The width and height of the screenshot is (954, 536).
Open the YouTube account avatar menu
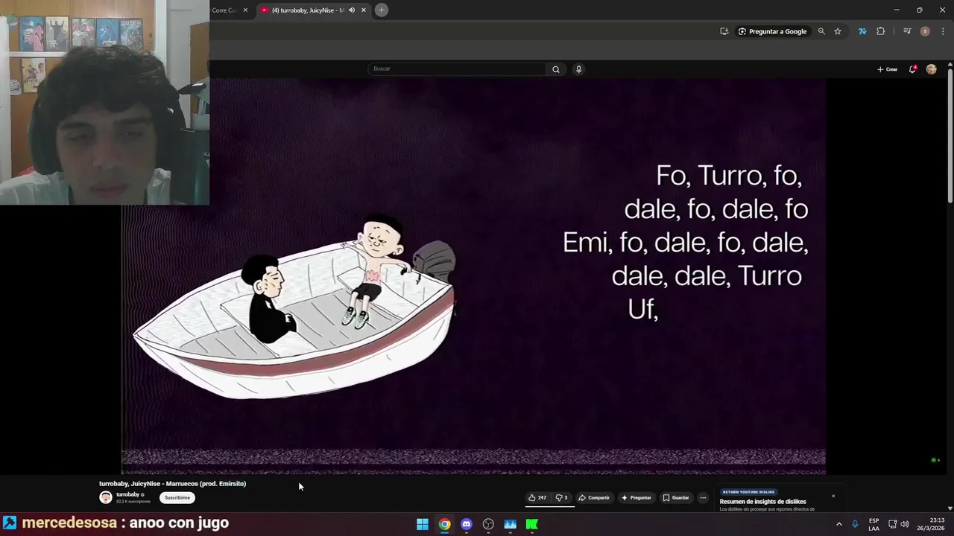[931, 69]
